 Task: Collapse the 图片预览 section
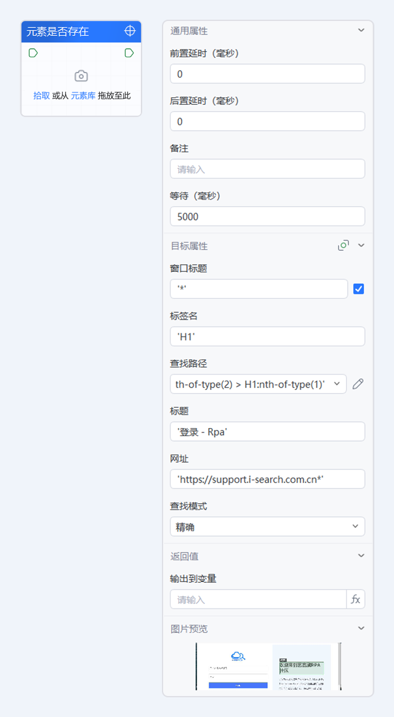[x=361, y=628]
